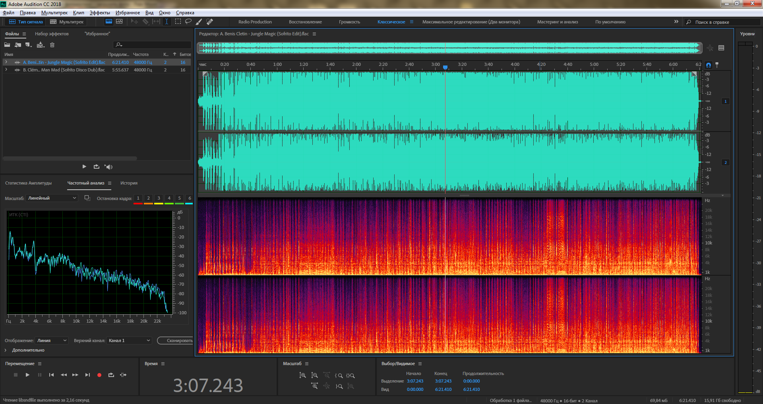Click the red Record button
763x404 pixels.
click(x=99, y=375)
